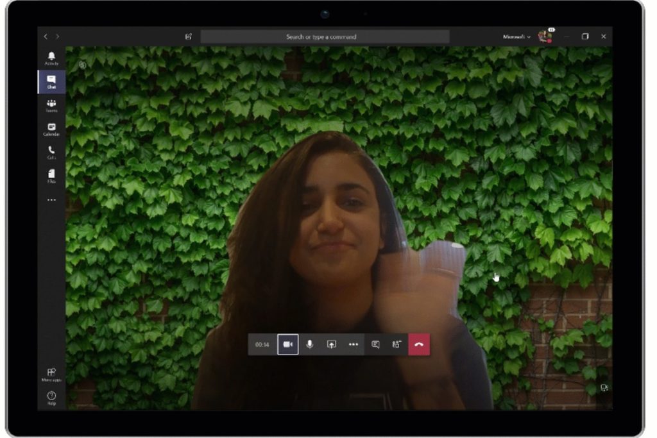Click the share screen icon
657x438 pixels.
point(331,344)
